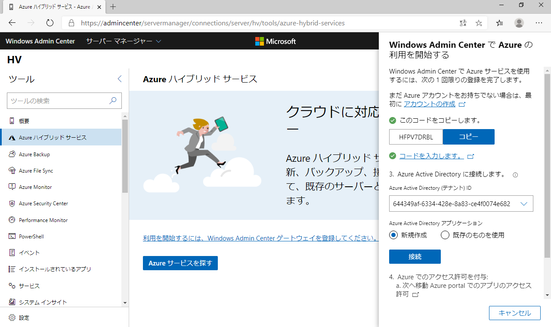The image size is (551, 327).
Task: Click the キャンセル button
Action: click(515, 313)
